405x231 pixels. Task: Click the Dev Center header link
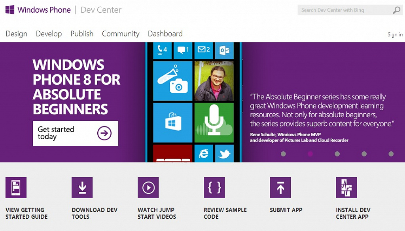point(101,10)
